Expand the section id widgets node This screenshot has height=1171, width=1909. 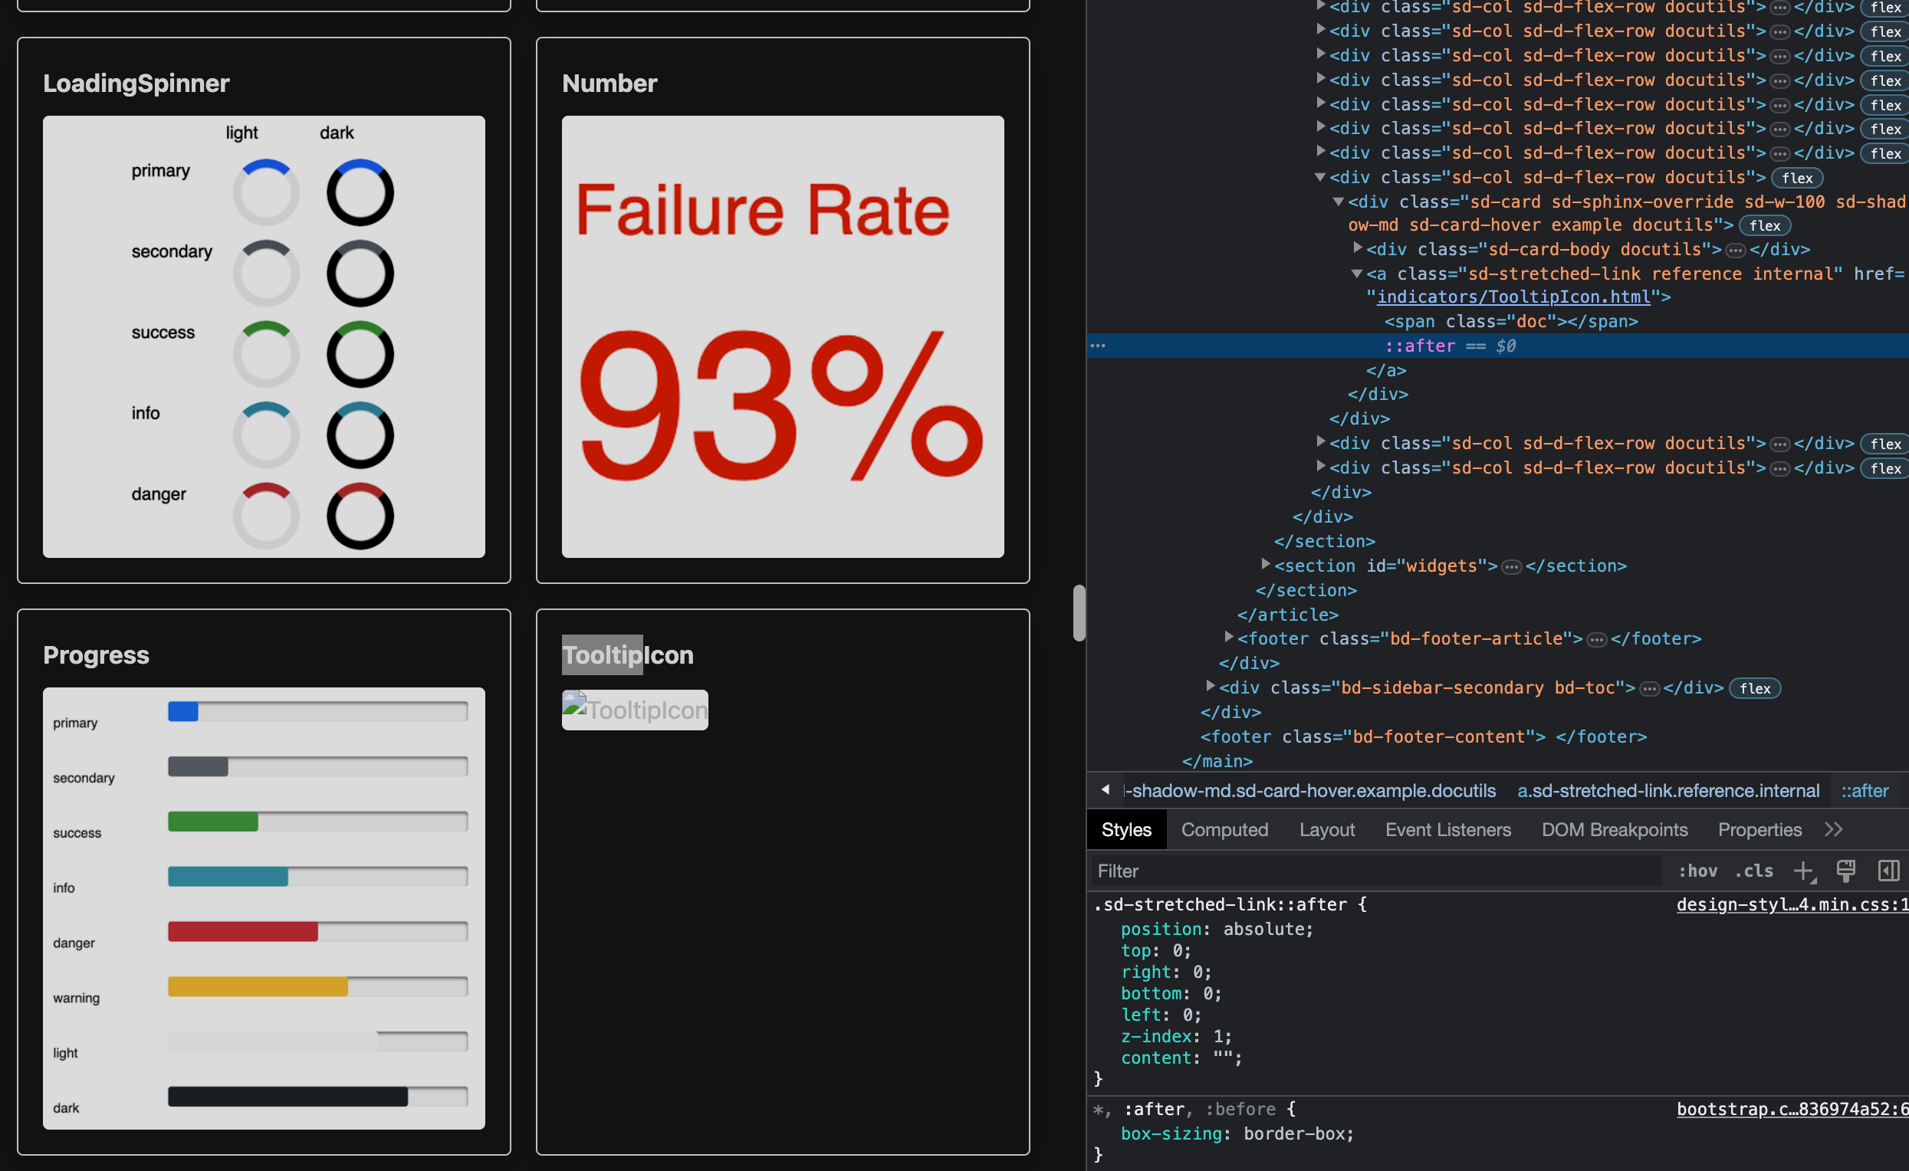pos(1266,566)
